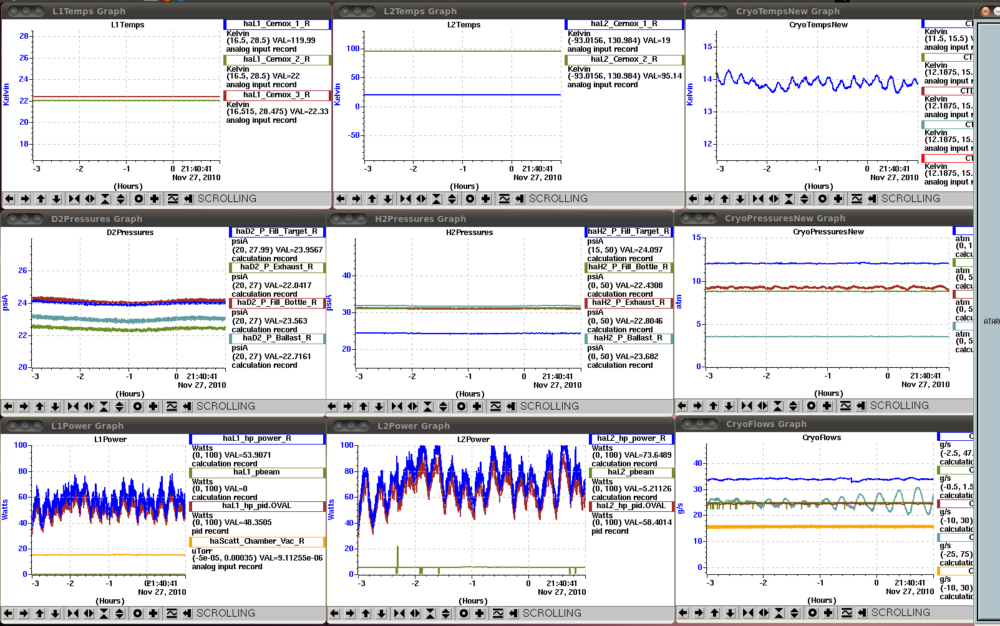Click horizontal compress bowtie icon in H2Pressures Graph
1000x626 pixels.
(397, 407)
